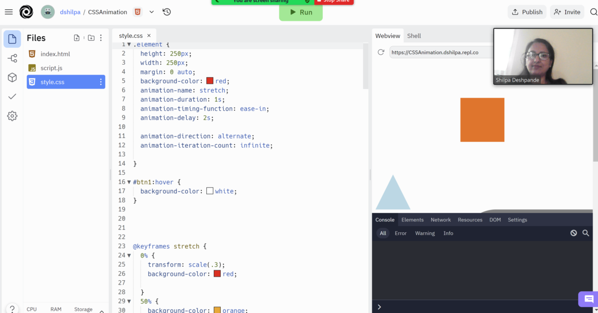Create a new folder via the Files panel icon

(91, 37)
